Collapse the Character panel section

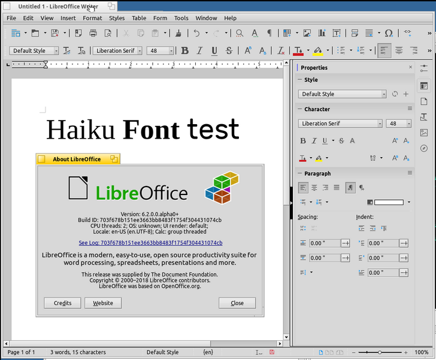click(299, 109)
